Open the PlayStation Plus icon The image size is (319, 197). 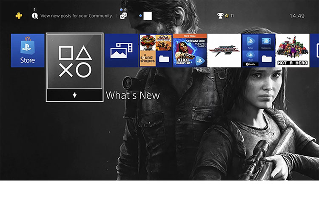[x=19, y=16]
